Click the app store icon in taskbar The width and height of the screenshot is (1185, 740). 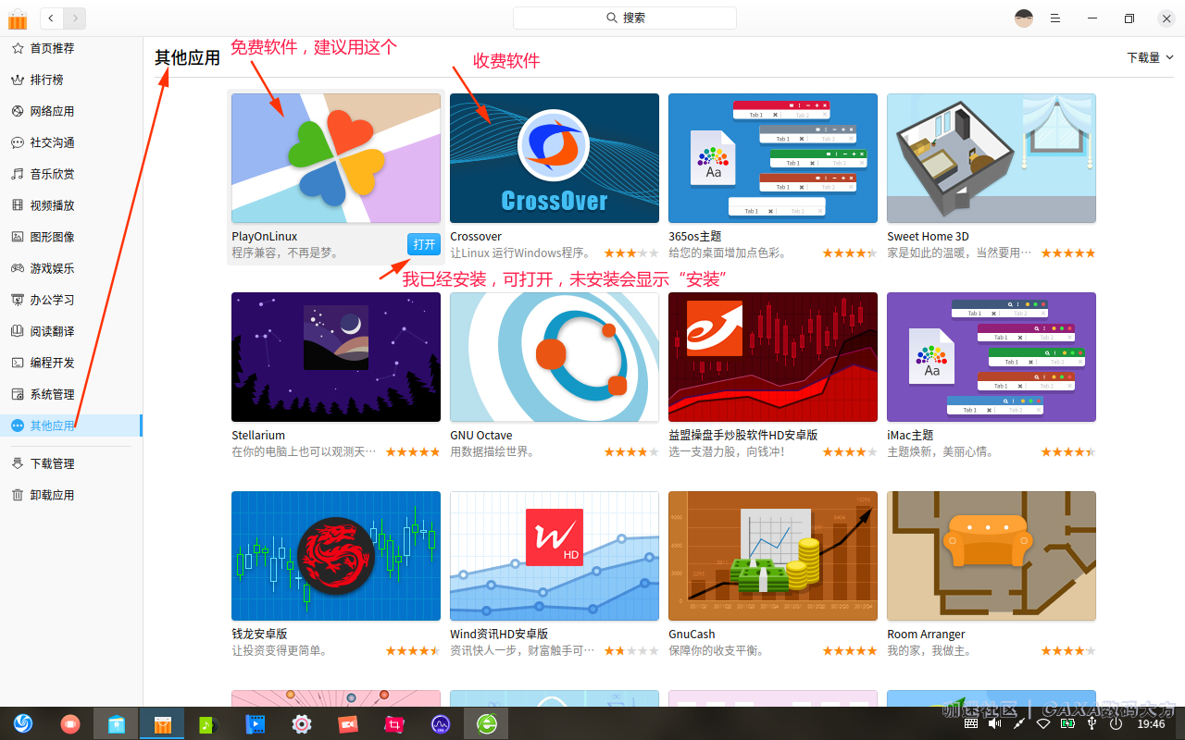(162, 723)
